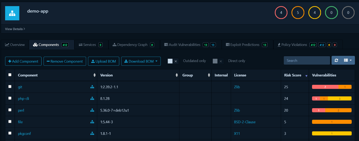Viewport: 359px width, 141px height.
Task: Click the hierarchy icon beside pkgconf
Action: [x=92, y=133]
